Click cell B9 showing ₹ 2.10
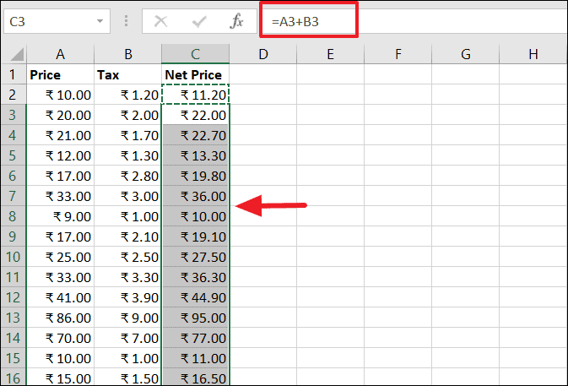The height and width of the screenshot is (386, 568). point(128,236)
